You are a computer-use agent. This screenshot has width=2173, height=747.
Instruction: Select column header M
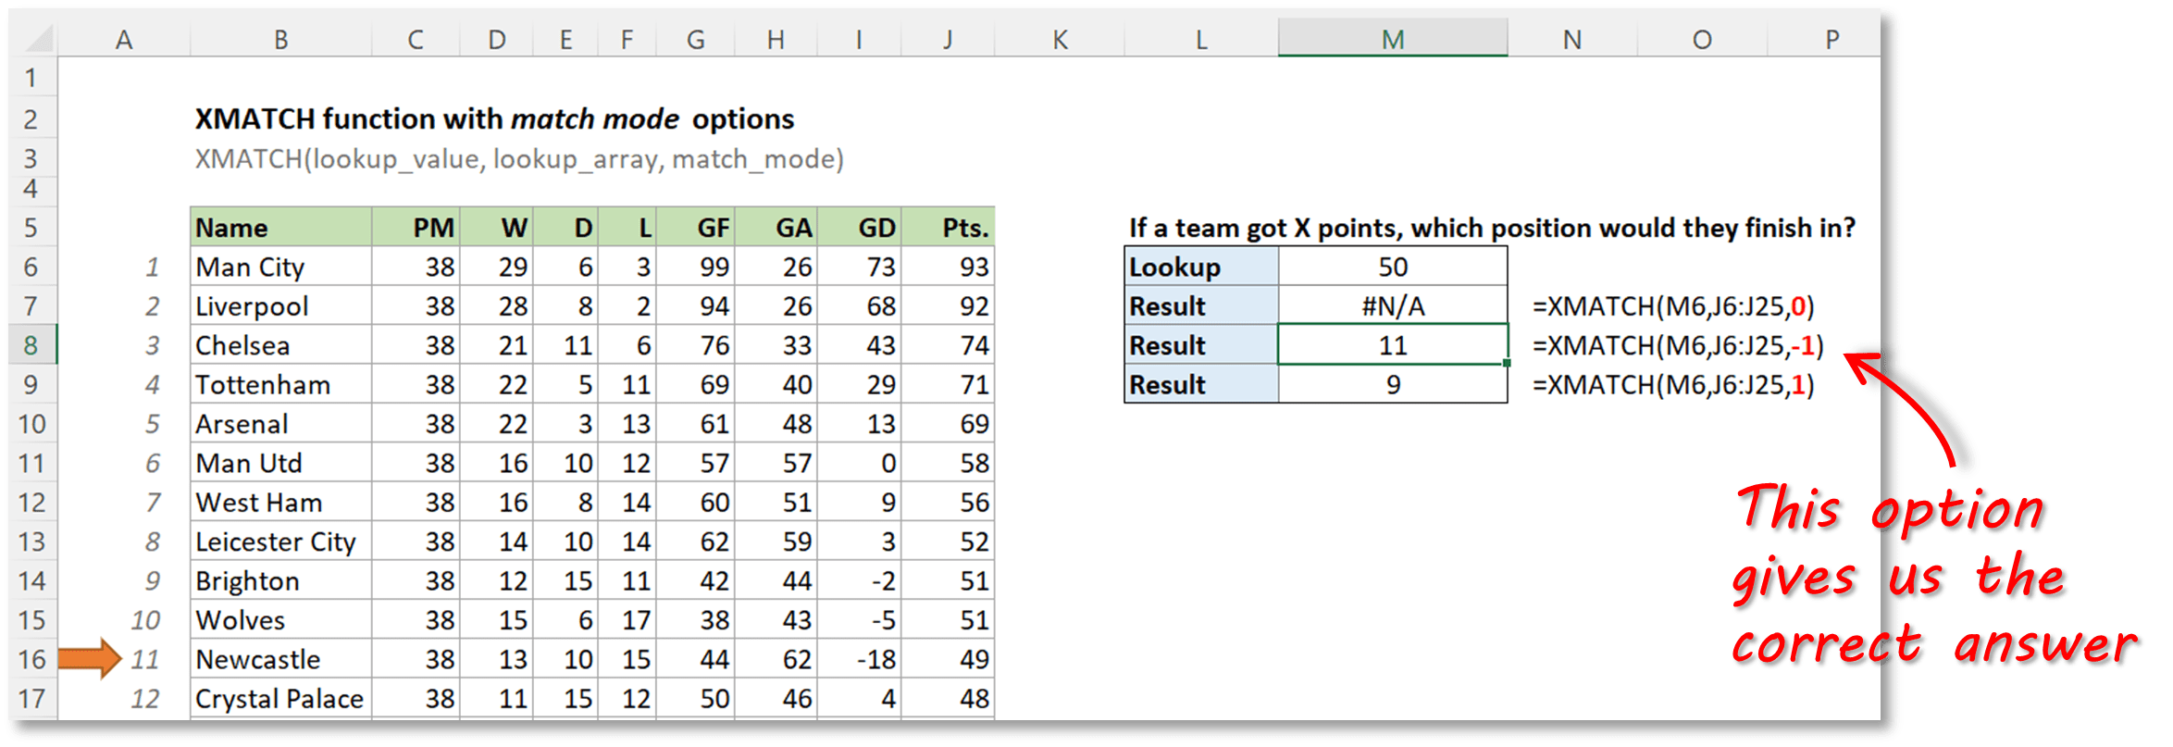click(x=1392, y=39)
